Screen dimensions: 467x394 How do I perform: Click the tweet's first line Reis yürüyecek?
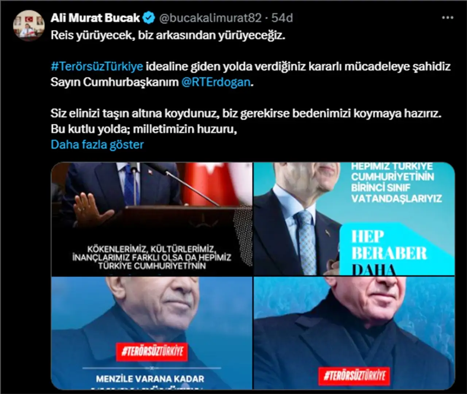[168, 35]
